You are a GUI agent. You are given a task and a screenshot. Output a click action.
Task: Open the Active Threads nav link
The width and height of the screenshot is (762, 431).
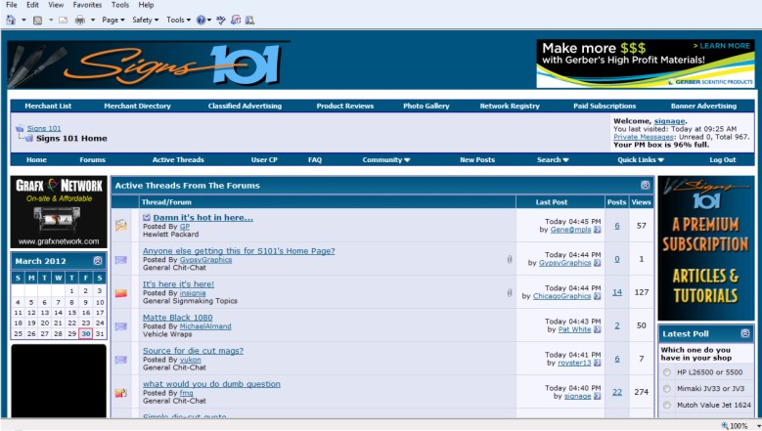178,159
